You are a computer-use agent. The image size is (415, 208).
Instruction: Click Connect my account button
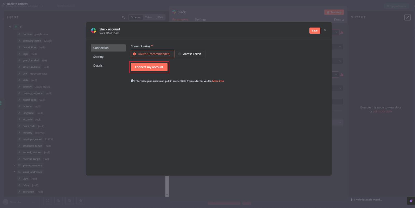149,67
